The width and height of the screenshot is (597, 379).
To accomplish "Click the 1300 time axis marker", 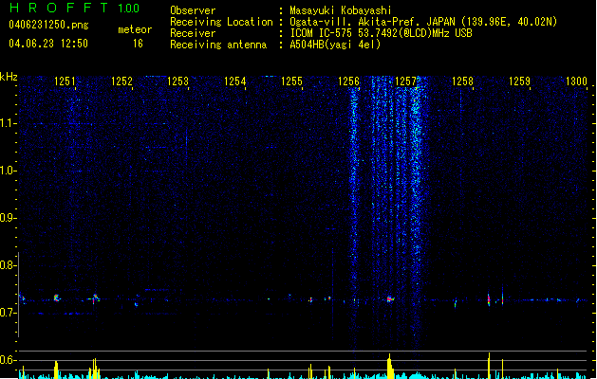I will (576, 81).
